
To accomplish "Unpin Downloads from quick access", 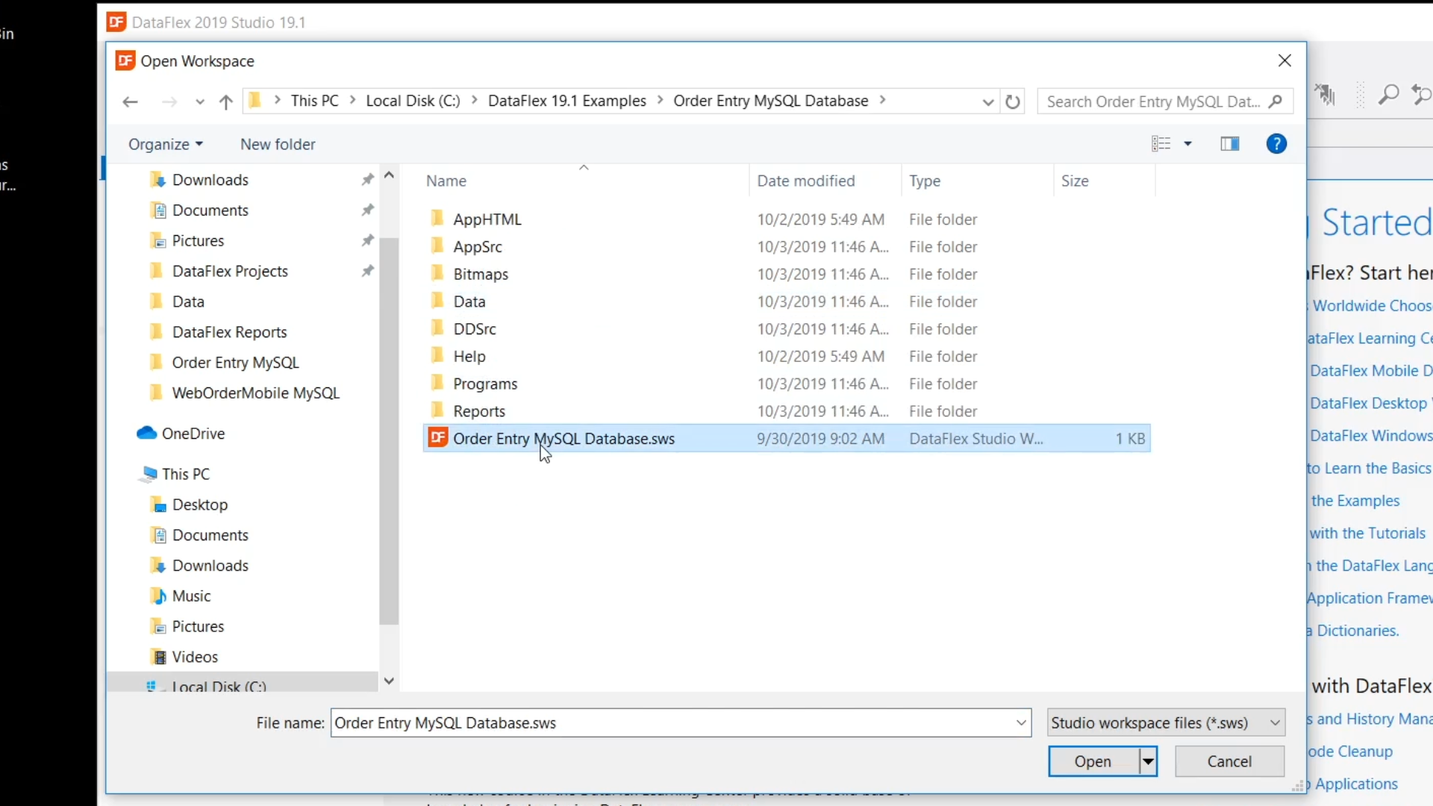I will click(367, 180).
